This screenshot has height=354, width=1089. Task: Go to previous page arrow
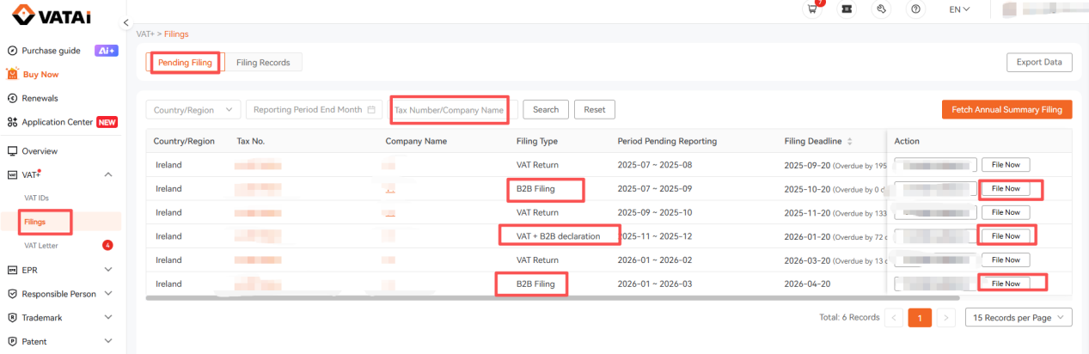(x=894, y=318)
